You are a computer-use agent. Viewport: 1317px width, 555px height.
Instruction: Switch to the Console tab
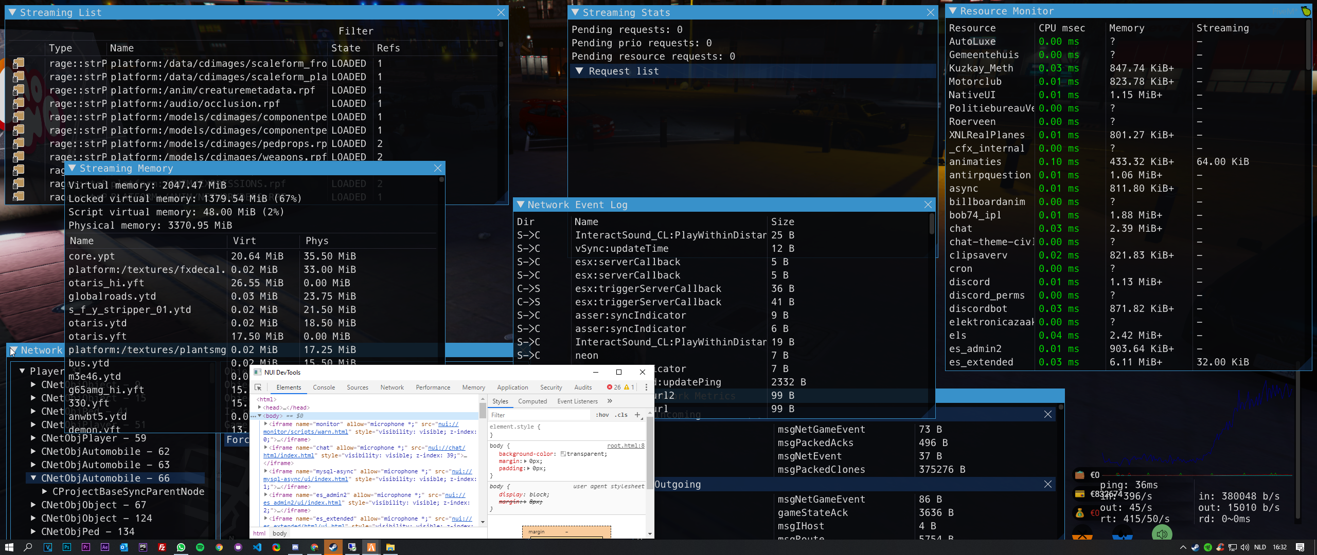(x=324, y=387)
